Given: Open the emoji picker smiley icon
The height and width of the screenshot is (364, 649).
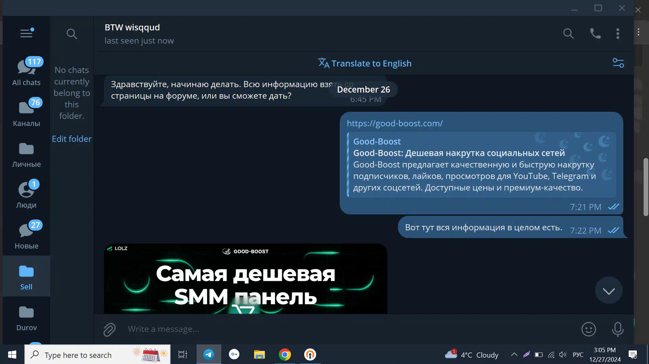Looking at the screenshot, I should point(588,329).
